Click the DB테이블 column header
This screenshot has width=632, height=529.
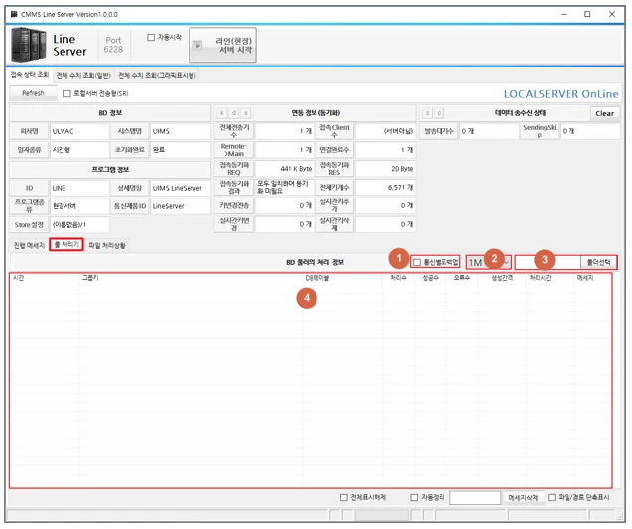(x=342, y=278)
